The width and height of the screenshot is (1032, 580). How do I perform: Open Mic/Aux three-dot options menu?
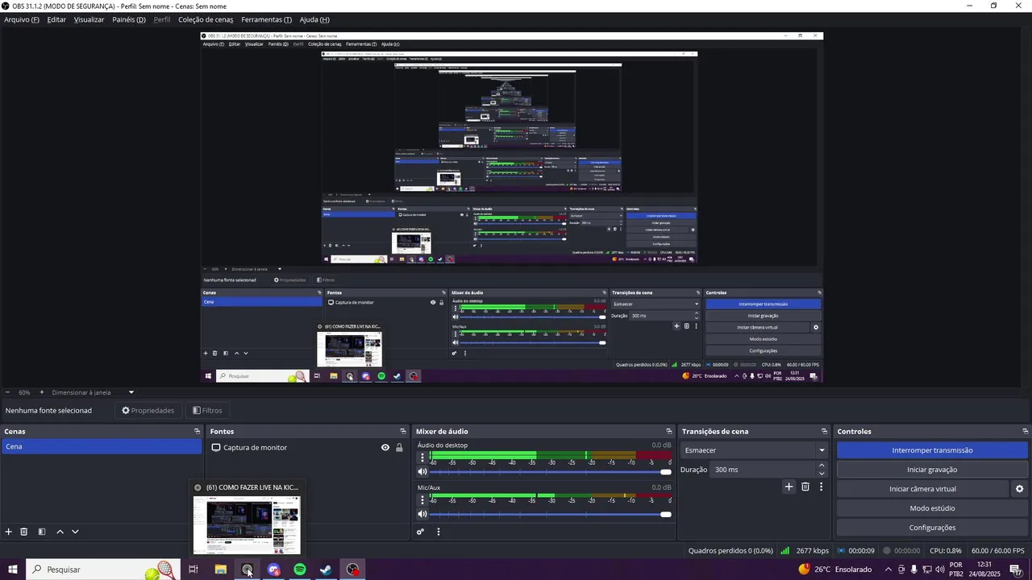click(x=422, y=500)
